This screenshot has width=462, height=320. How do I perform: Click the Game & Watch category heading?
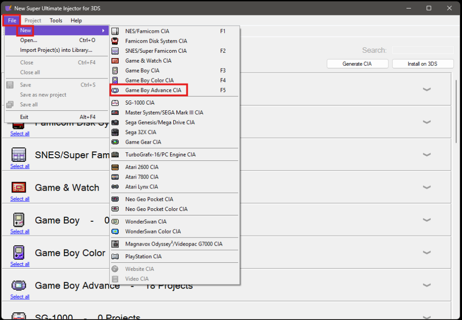pos(67,187)
